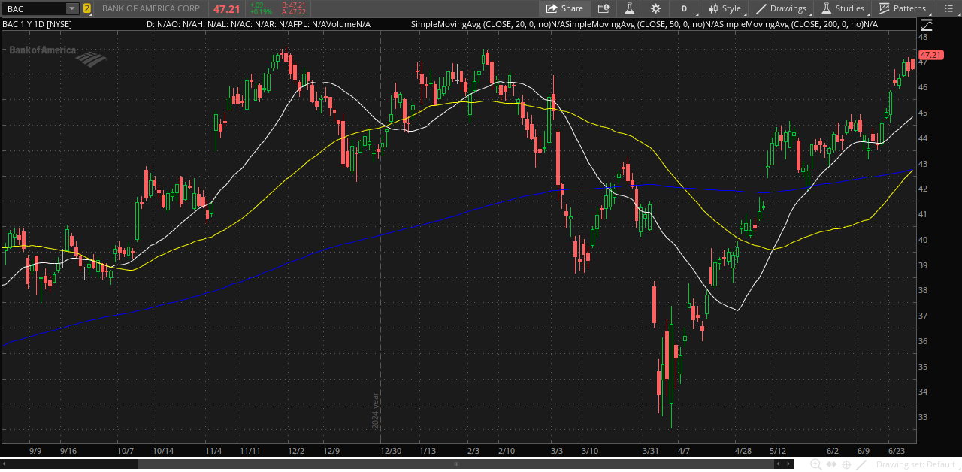Select the trendline drawing tool icon
This screenshot has width=962, height=472.
(x=862, y=464)
